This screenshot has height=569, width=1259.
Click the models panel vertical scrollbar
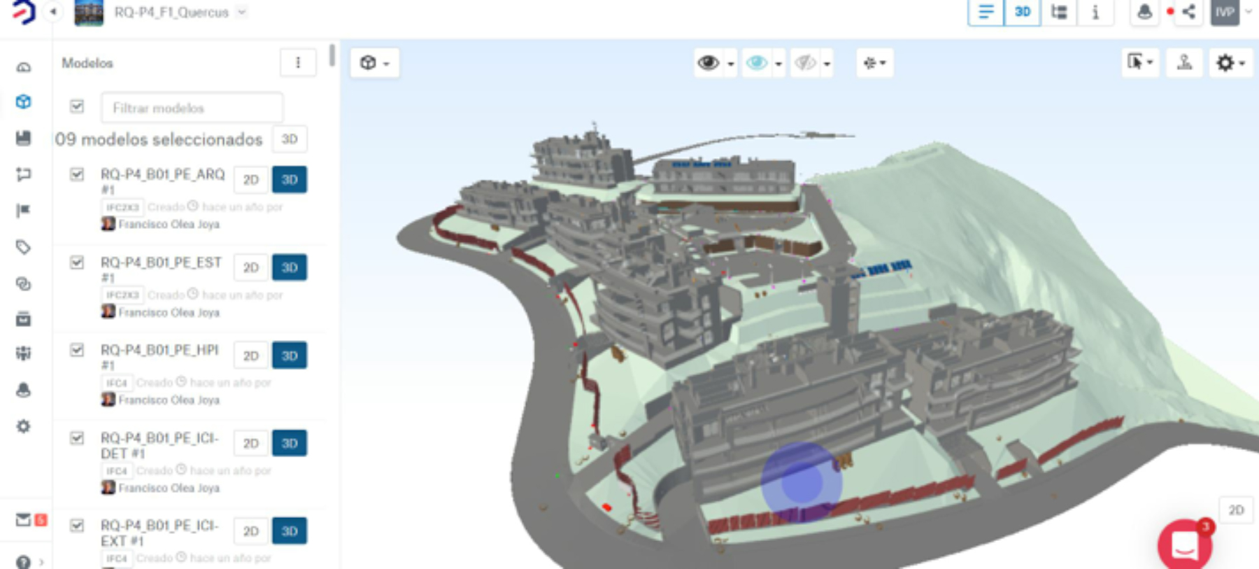(x=332, y=56)
